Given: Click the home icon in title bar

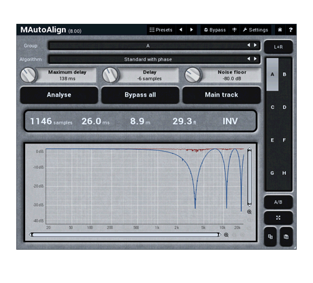Looking at the screenshot, I should click(x=280, y=30).
